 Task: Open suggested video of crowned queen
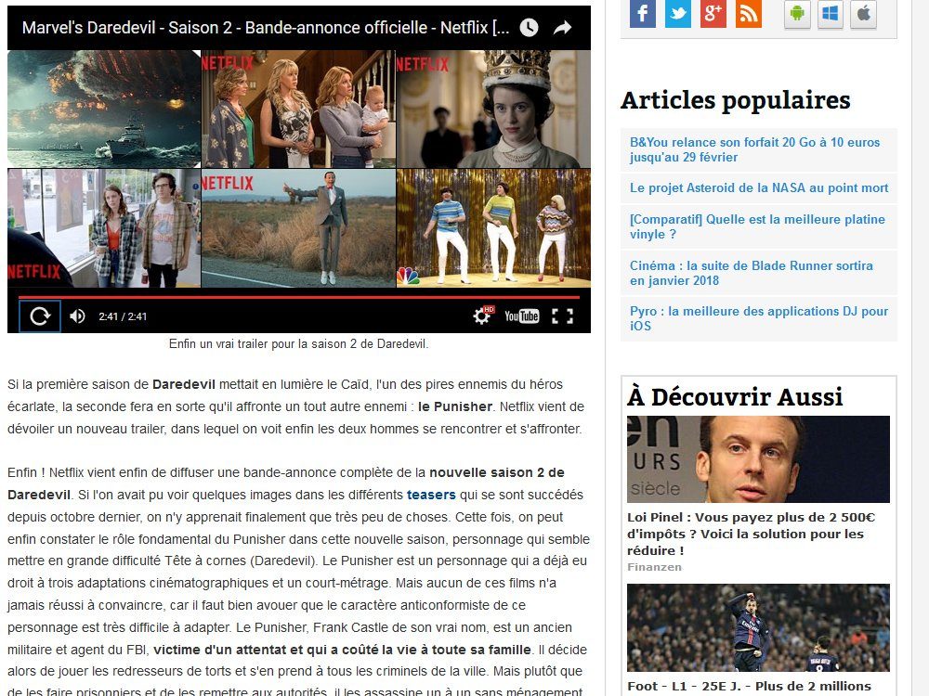[x=493, y=109]
